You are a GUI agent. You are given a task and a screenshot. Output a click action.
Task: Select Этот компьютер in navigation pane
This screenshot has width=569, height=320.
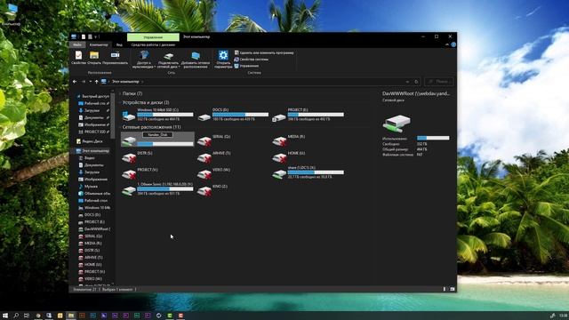coord(92,151)
